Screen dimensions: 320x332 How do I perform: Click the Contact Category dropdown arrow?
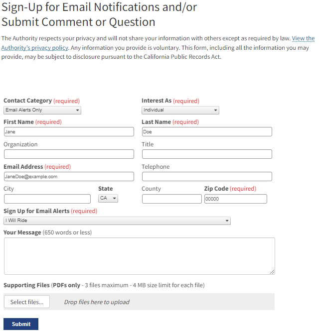click(x=78, y=110)
